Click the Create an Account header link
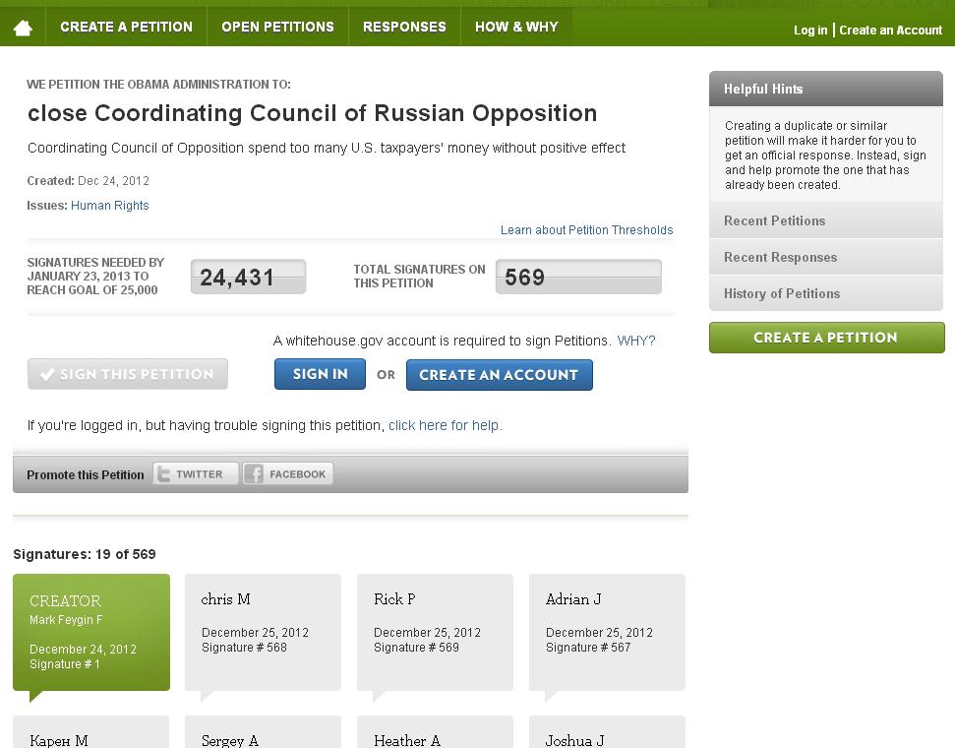 click(x=890, y=30)
